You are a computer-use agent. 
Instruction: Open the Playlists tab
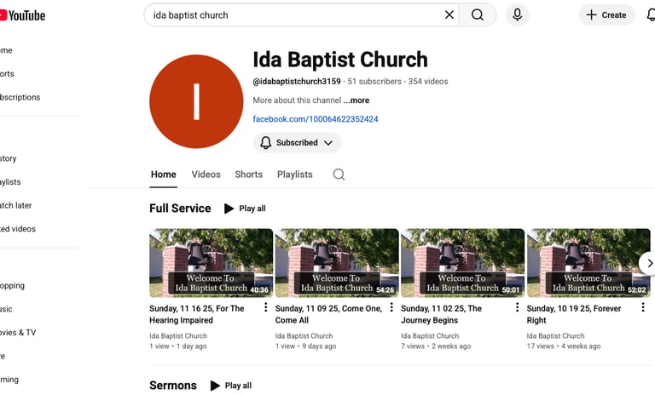[x=294, y=175]
